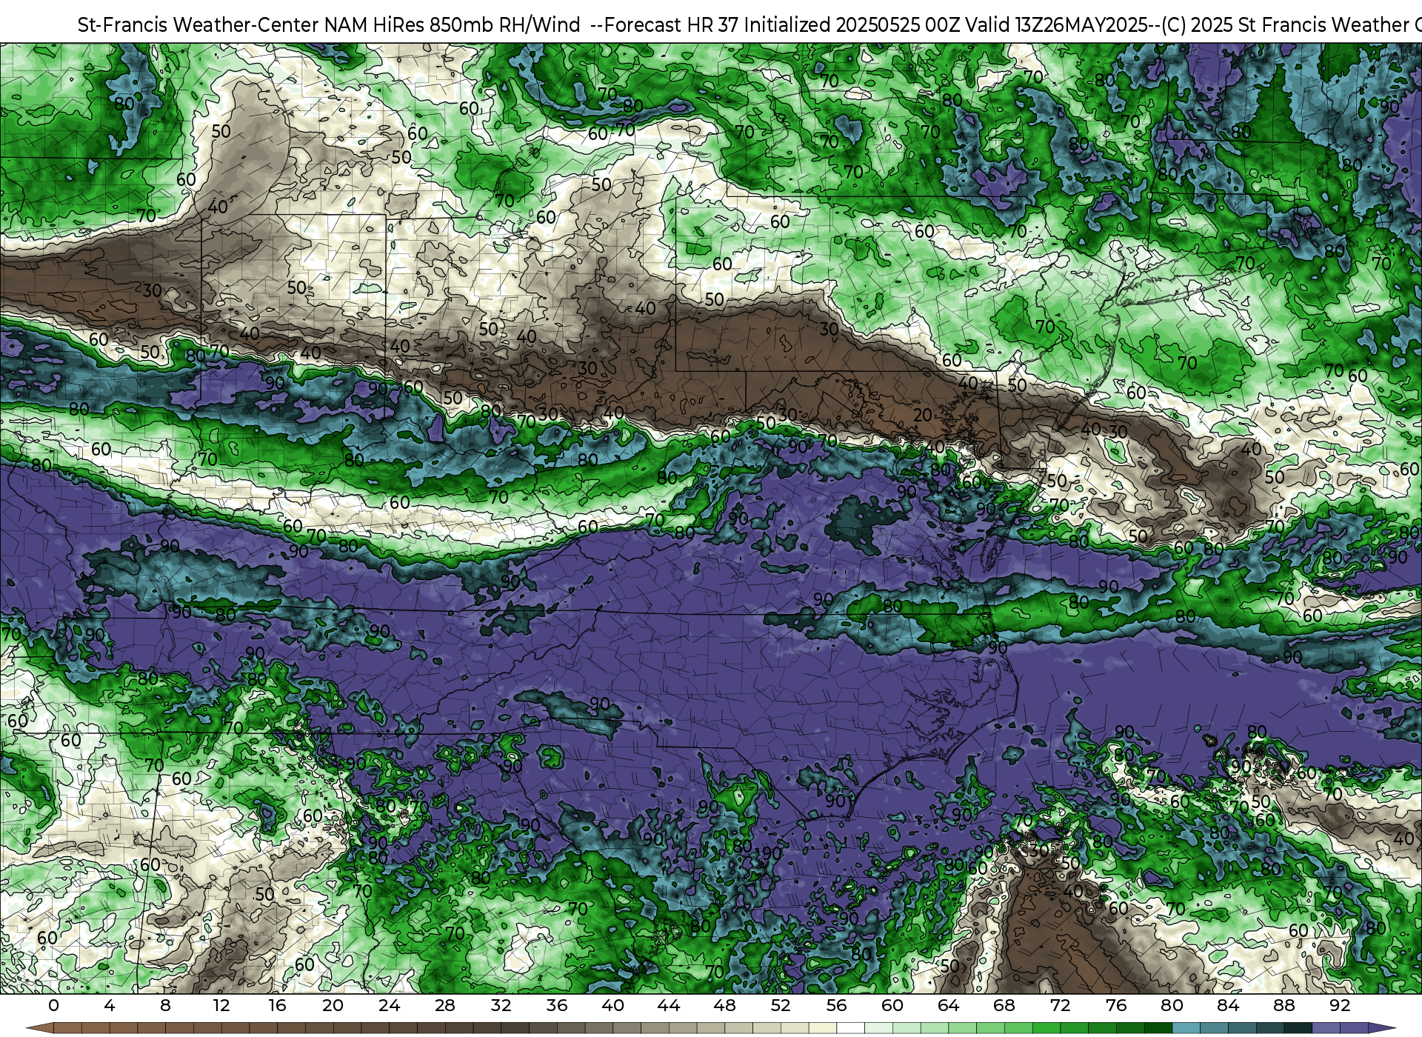The image size is (1422, 1037).
Task: Click the '52' tick label on color bar
Action: click(781, 1006)
